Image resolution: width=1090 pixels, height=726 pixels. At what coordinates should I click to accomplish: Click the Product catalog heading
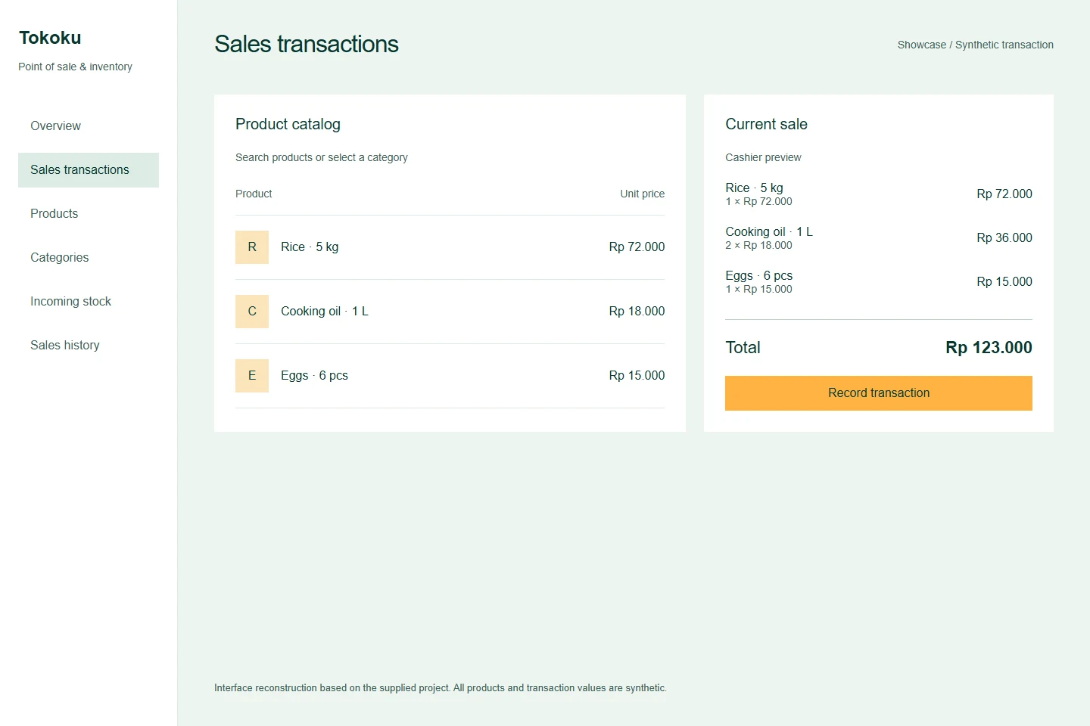coord(288,124)
